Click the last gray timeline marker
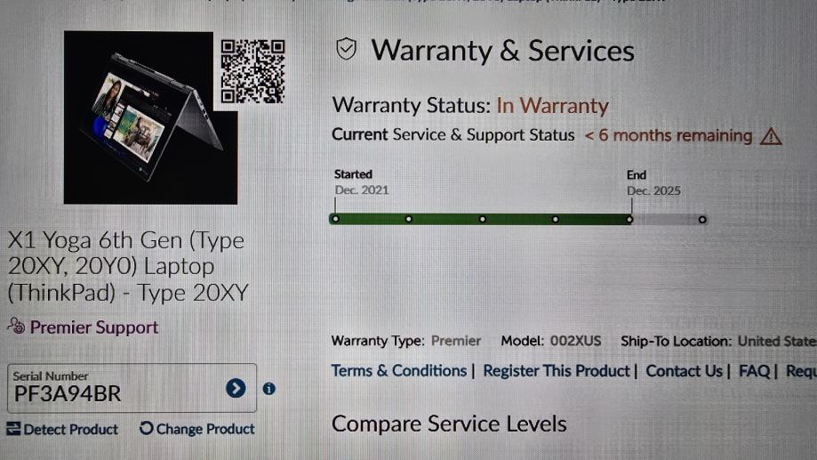 [702, 220]
